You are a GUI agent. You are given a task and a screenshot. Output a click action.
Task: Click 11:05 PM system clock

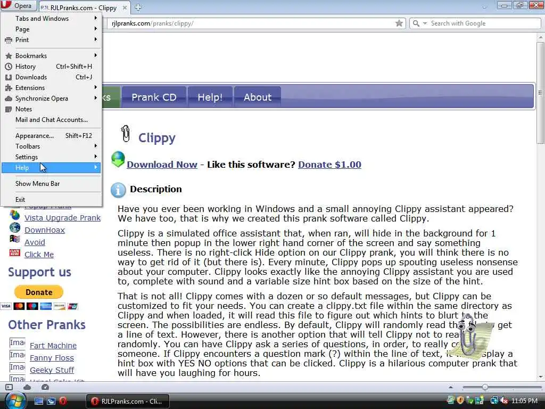524,401
